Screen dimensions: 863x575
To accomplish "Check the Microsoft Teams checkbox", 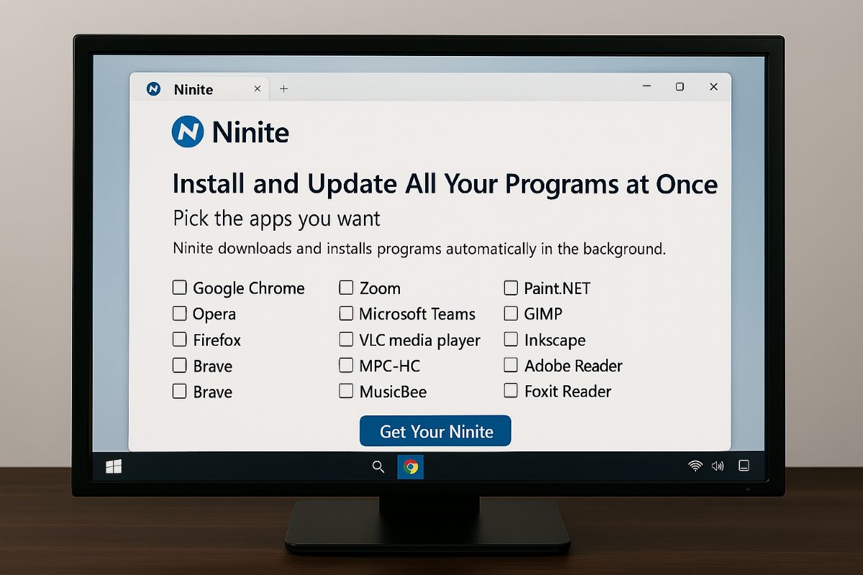I will tap(346, 313).
